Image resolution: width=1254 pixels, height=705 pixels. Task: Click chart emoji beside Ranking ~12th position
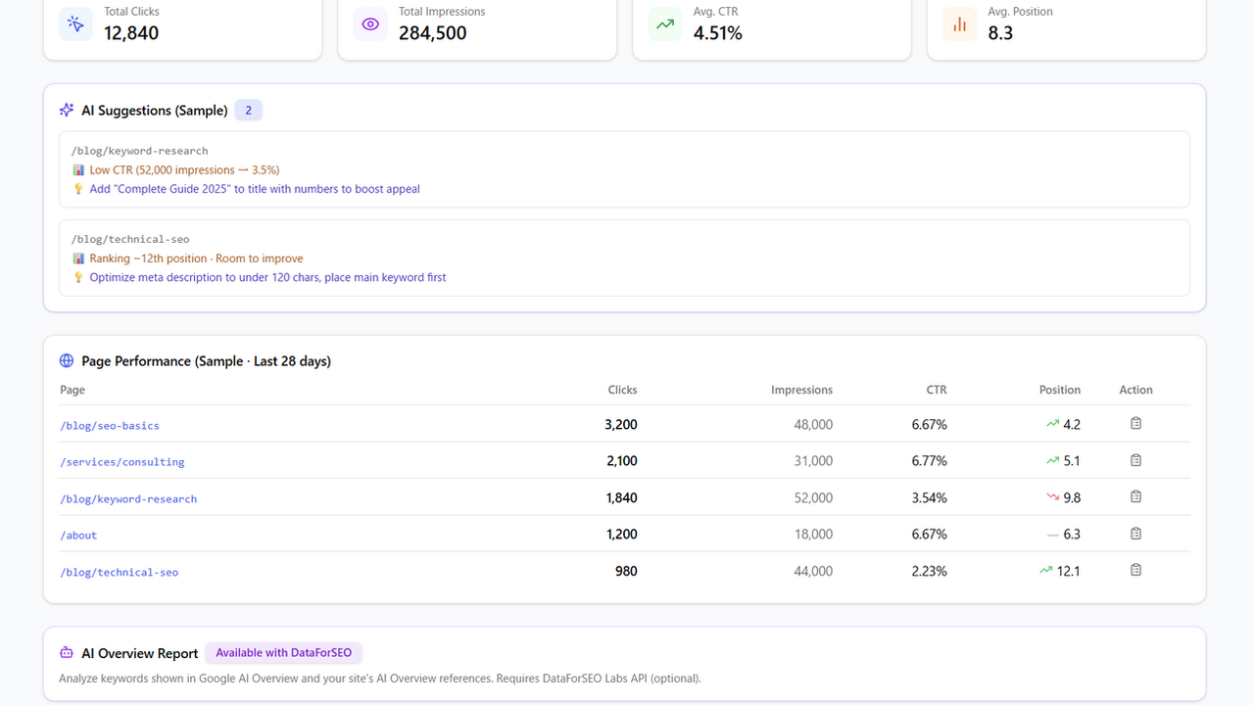pyautogui.click(x=78, y=258)
